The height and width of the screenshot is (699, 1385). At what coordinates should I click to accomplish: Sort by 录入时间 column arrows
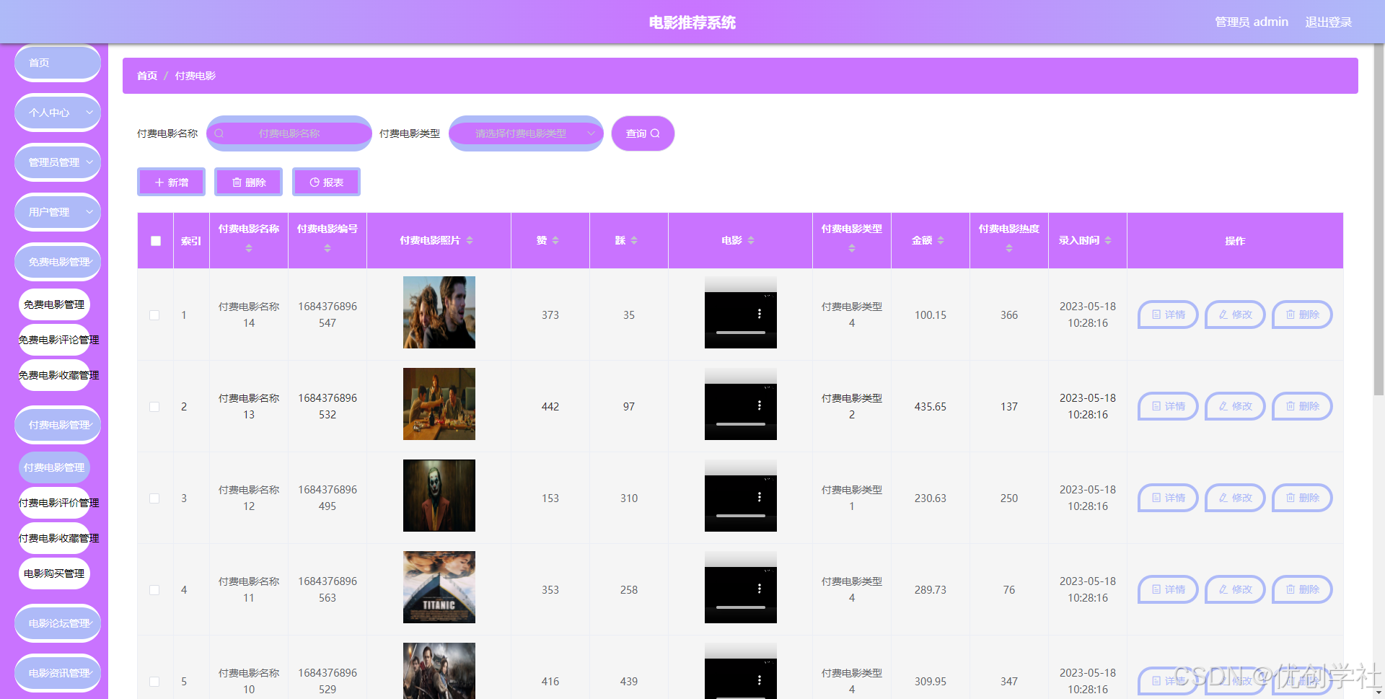tap(1108, 240)
